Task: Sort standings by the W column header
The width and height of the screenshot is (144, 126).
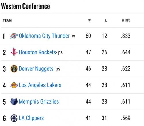Action: coord(90,21)
